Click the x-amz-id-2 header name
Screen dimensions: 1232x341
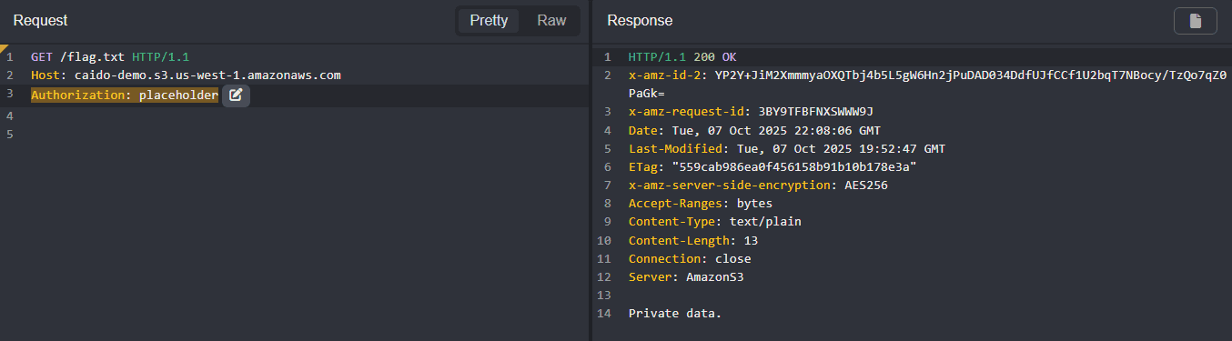click(x=664, y=75)
